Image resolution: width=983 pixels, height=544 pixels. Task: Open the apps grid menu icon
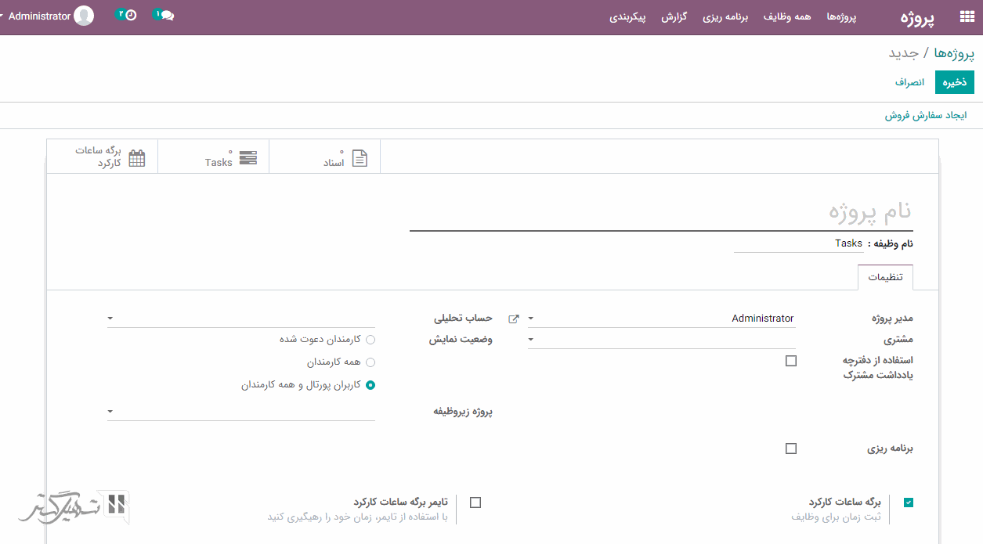pyautogui.click(x=967, y=17)
